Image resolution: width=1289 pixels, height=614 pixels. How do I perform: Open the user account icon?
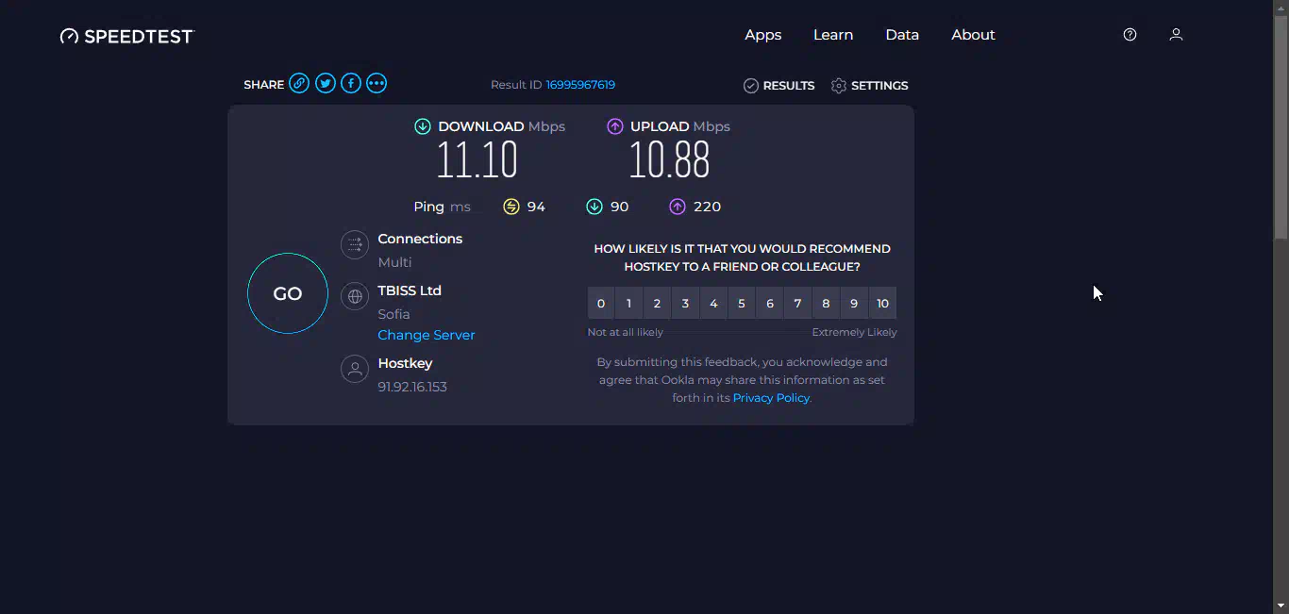click(1176, 35)
